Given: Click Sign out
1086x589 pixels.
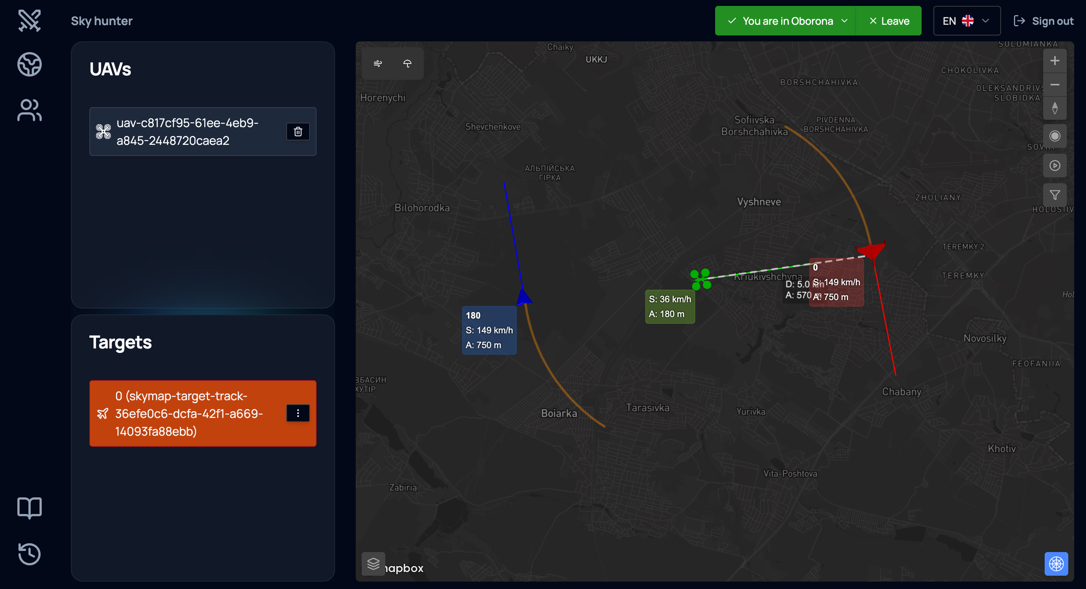Looking at the screenshot, I should [1044, 21].
